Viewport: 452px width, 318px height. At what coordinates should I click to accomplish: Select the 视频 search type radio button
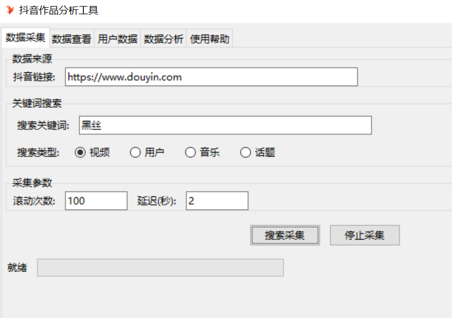click(80, 153)
